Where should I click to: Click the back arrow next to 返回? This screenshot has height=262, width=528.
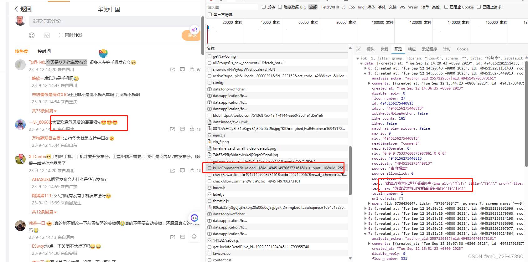coord(16,9)
